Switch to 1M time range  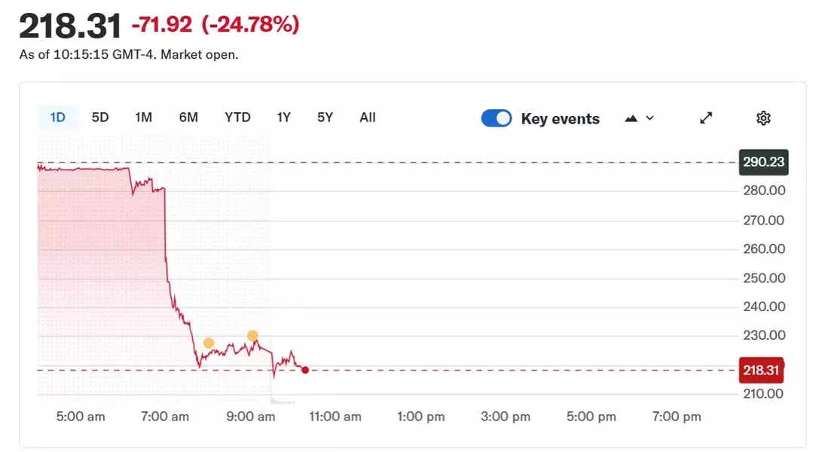point(143,118)
